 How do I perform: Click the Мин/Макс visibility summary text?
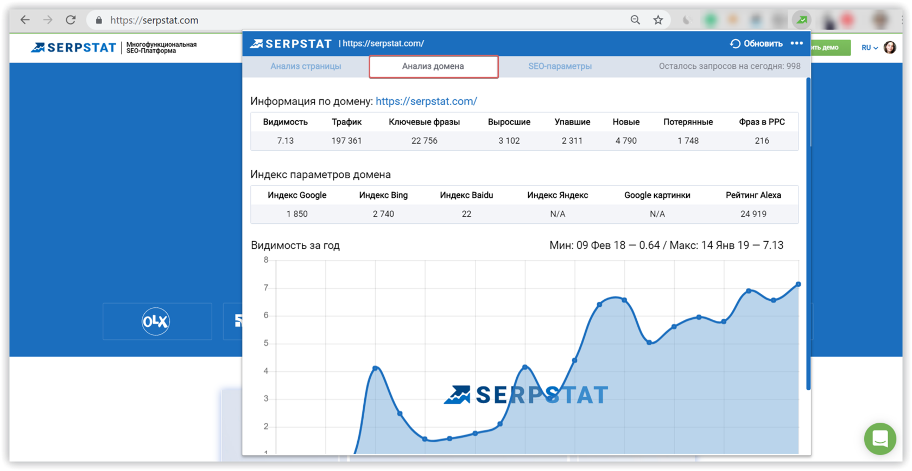coord(666,246)
